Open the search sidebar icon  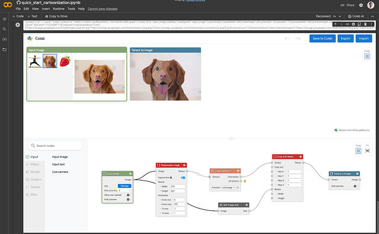[4, 29]
